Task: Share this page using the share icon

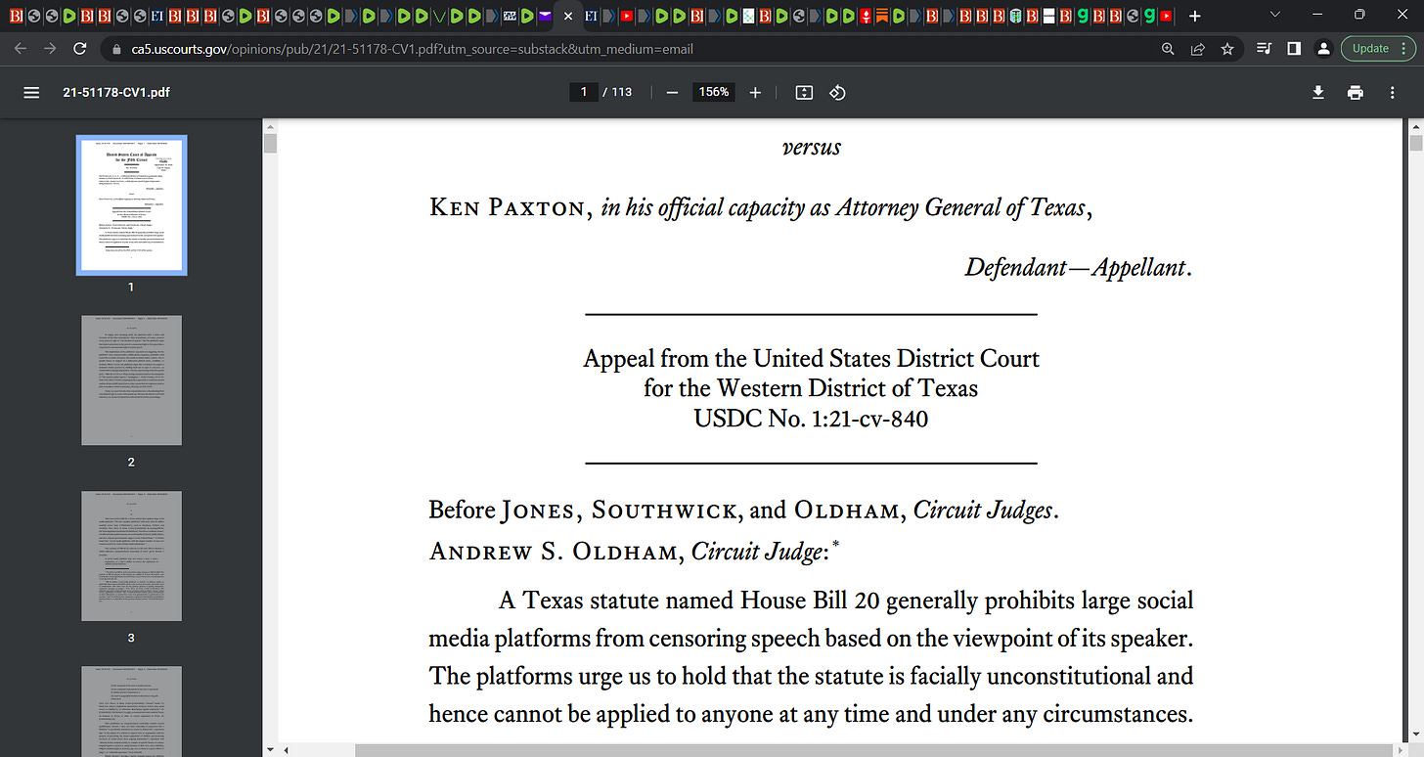Action: tap(1197, 48)
